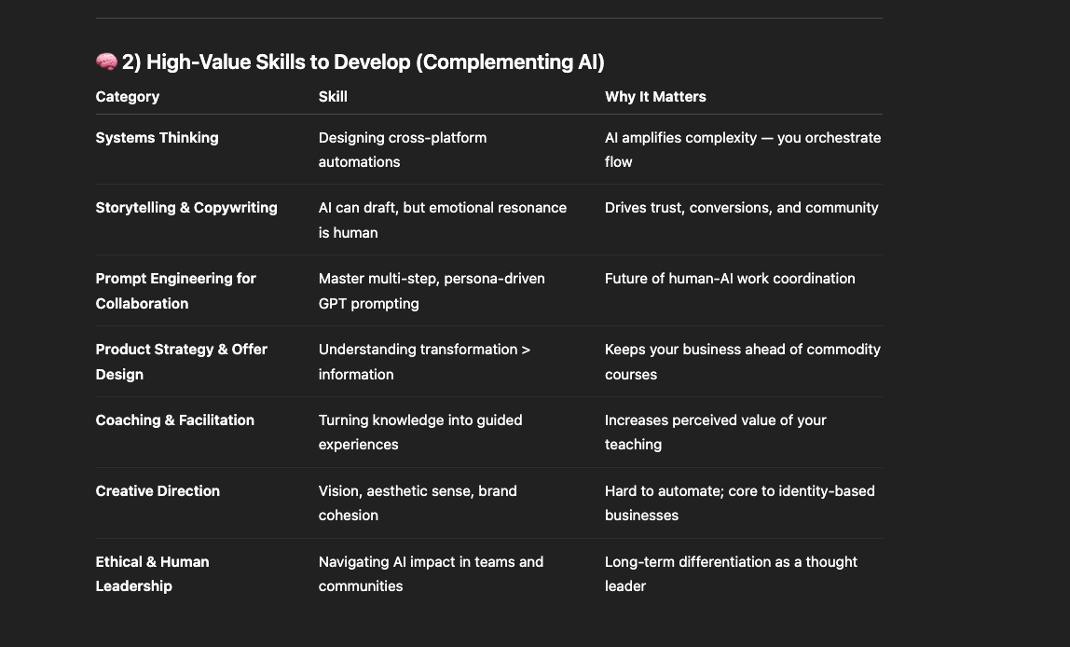Click the brain emoji in the heading
Viewport: 1070px width, 647px height.
tap(106, 62)
